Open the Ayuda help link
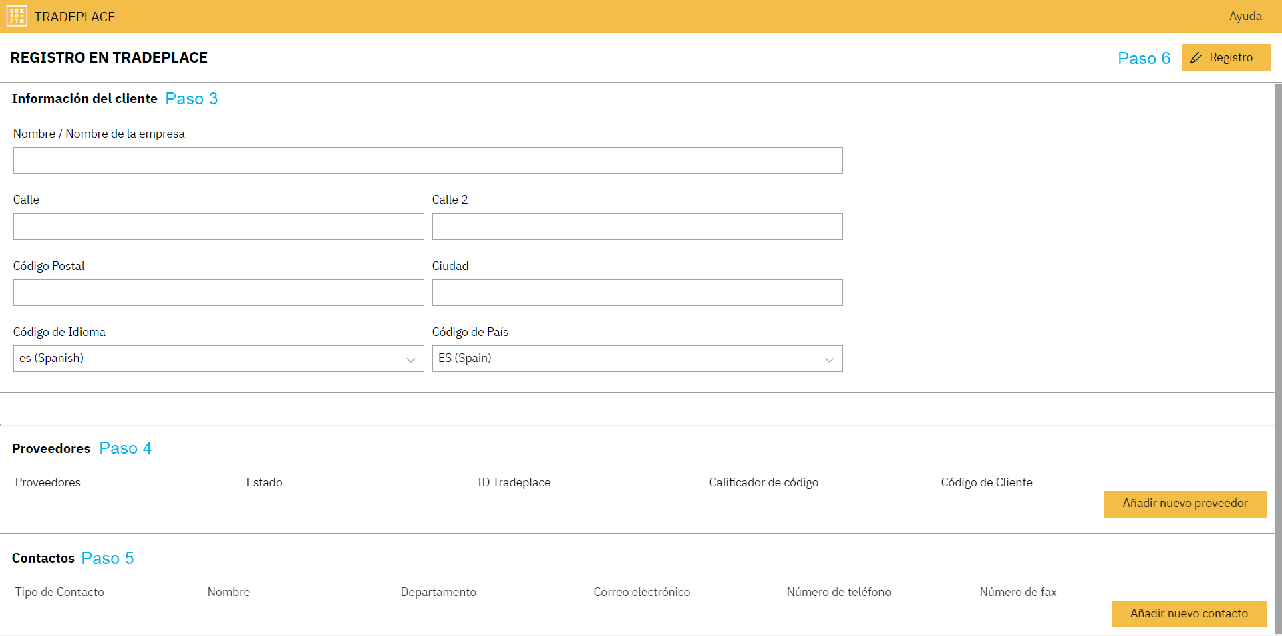Screen dimensions: 1282x636 point(1245,16)
